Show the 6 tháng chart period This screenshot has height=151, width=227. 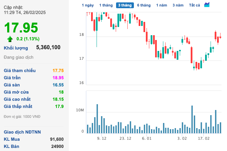tap(143, 5)
